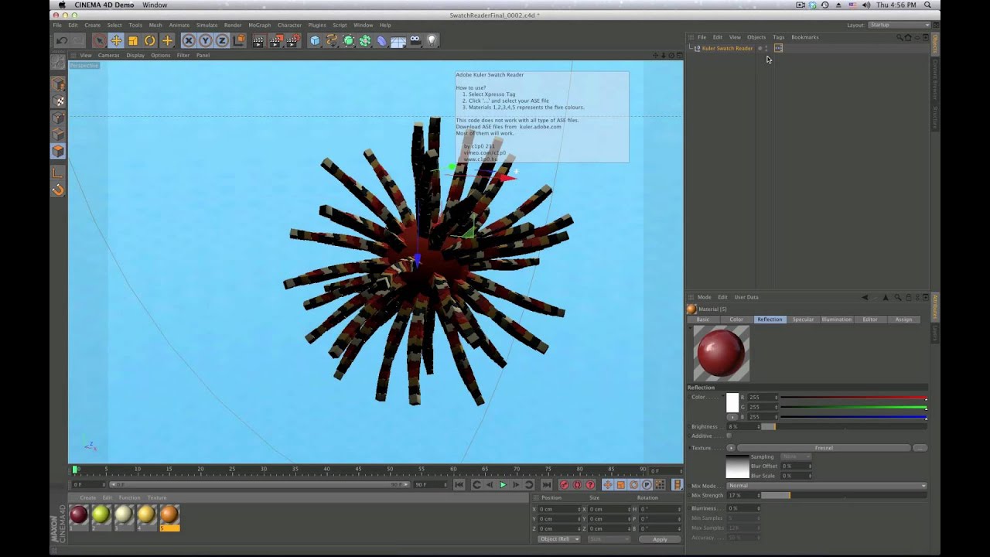
Task: Open the MoGraph menu
Action: tap(259, 25)
